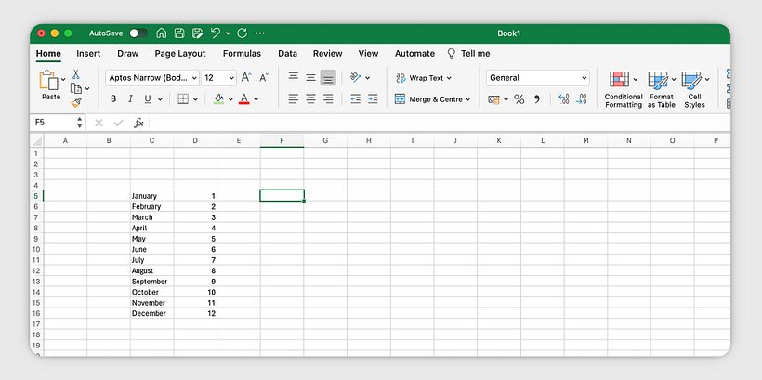Click the Borders icon

[183, 99]
